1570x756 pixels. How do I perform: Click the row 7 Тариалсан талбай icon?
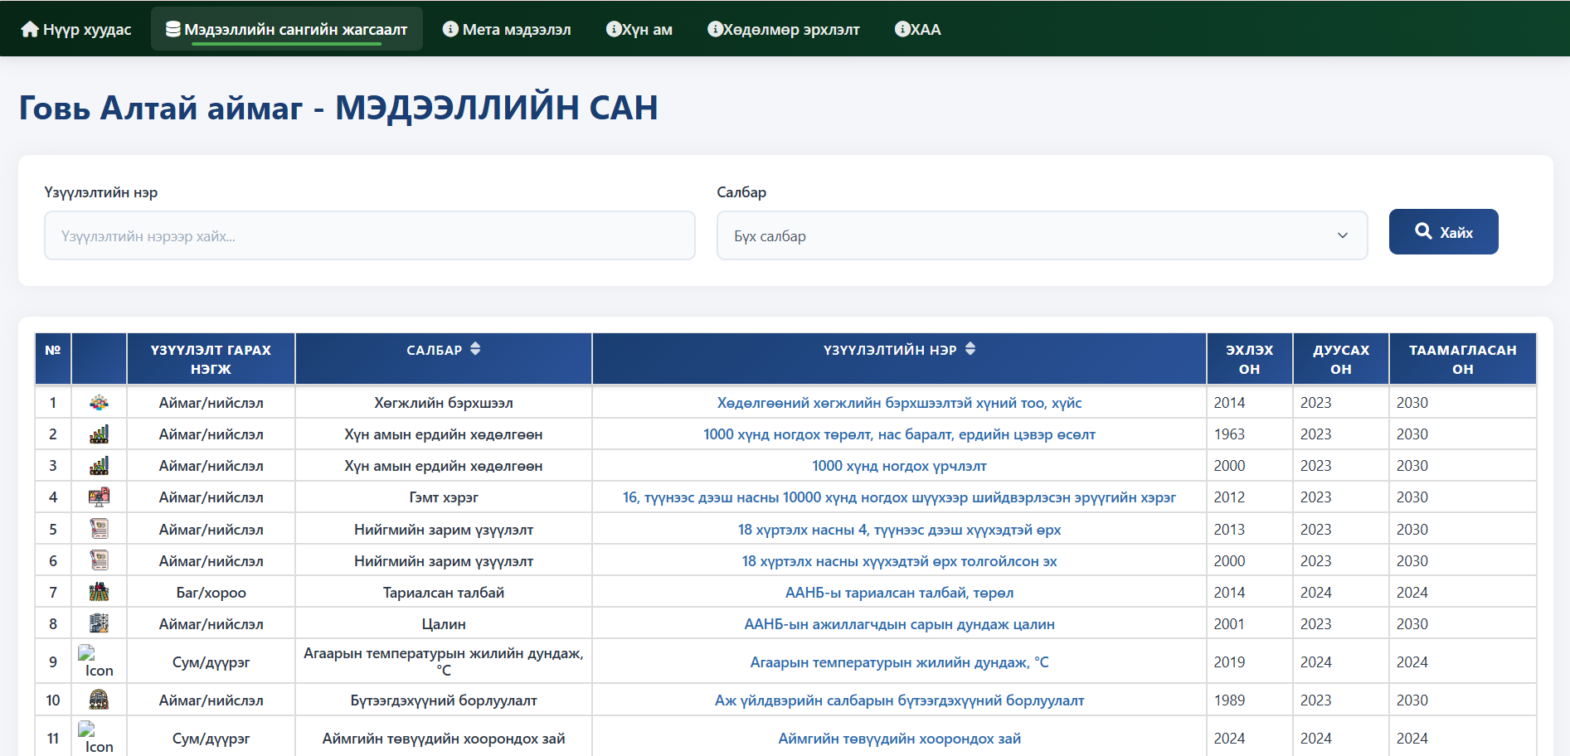pyautogui.click(x=99, y=592)
